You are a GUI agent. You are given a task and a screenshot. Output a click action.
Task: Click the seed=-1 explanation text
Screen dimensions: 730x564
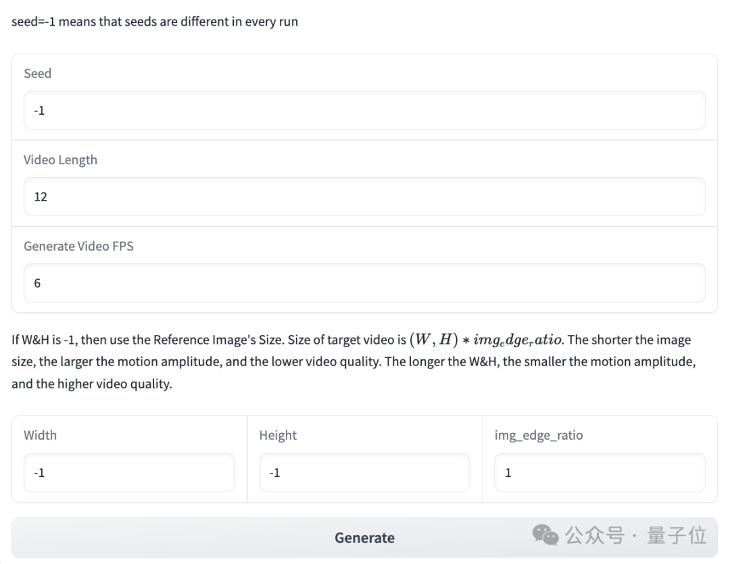(x=155, y=22)
